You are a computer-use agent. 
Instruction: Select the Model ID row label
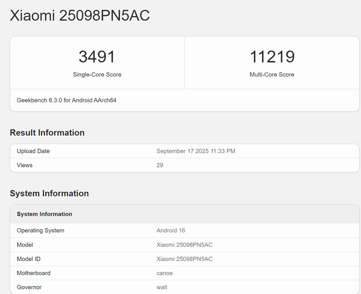point(28,259)
